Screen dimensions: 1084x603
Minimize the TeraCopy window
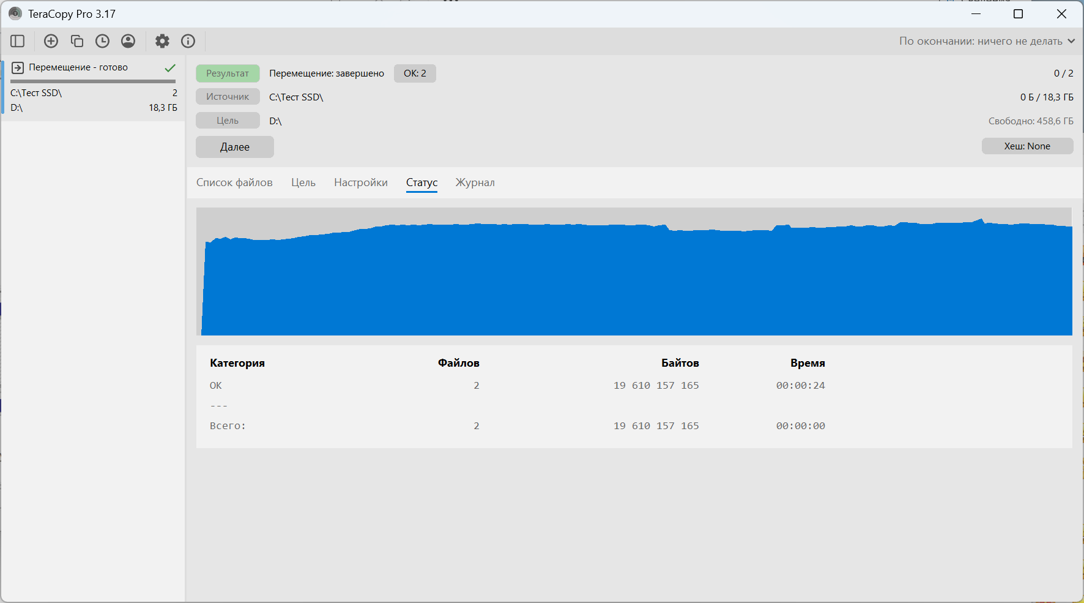coord(976,13)
